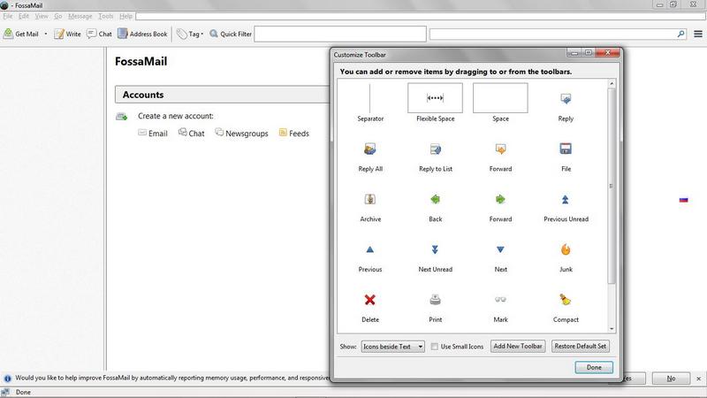Create a new Feeds account
The width and height of the screenshot is (707, 398).
coord(294,134)
